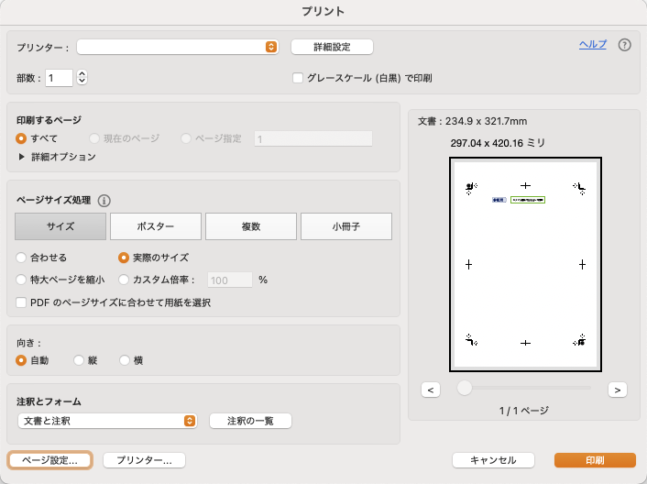Click the help question mark icon

(x=625, y=45)
